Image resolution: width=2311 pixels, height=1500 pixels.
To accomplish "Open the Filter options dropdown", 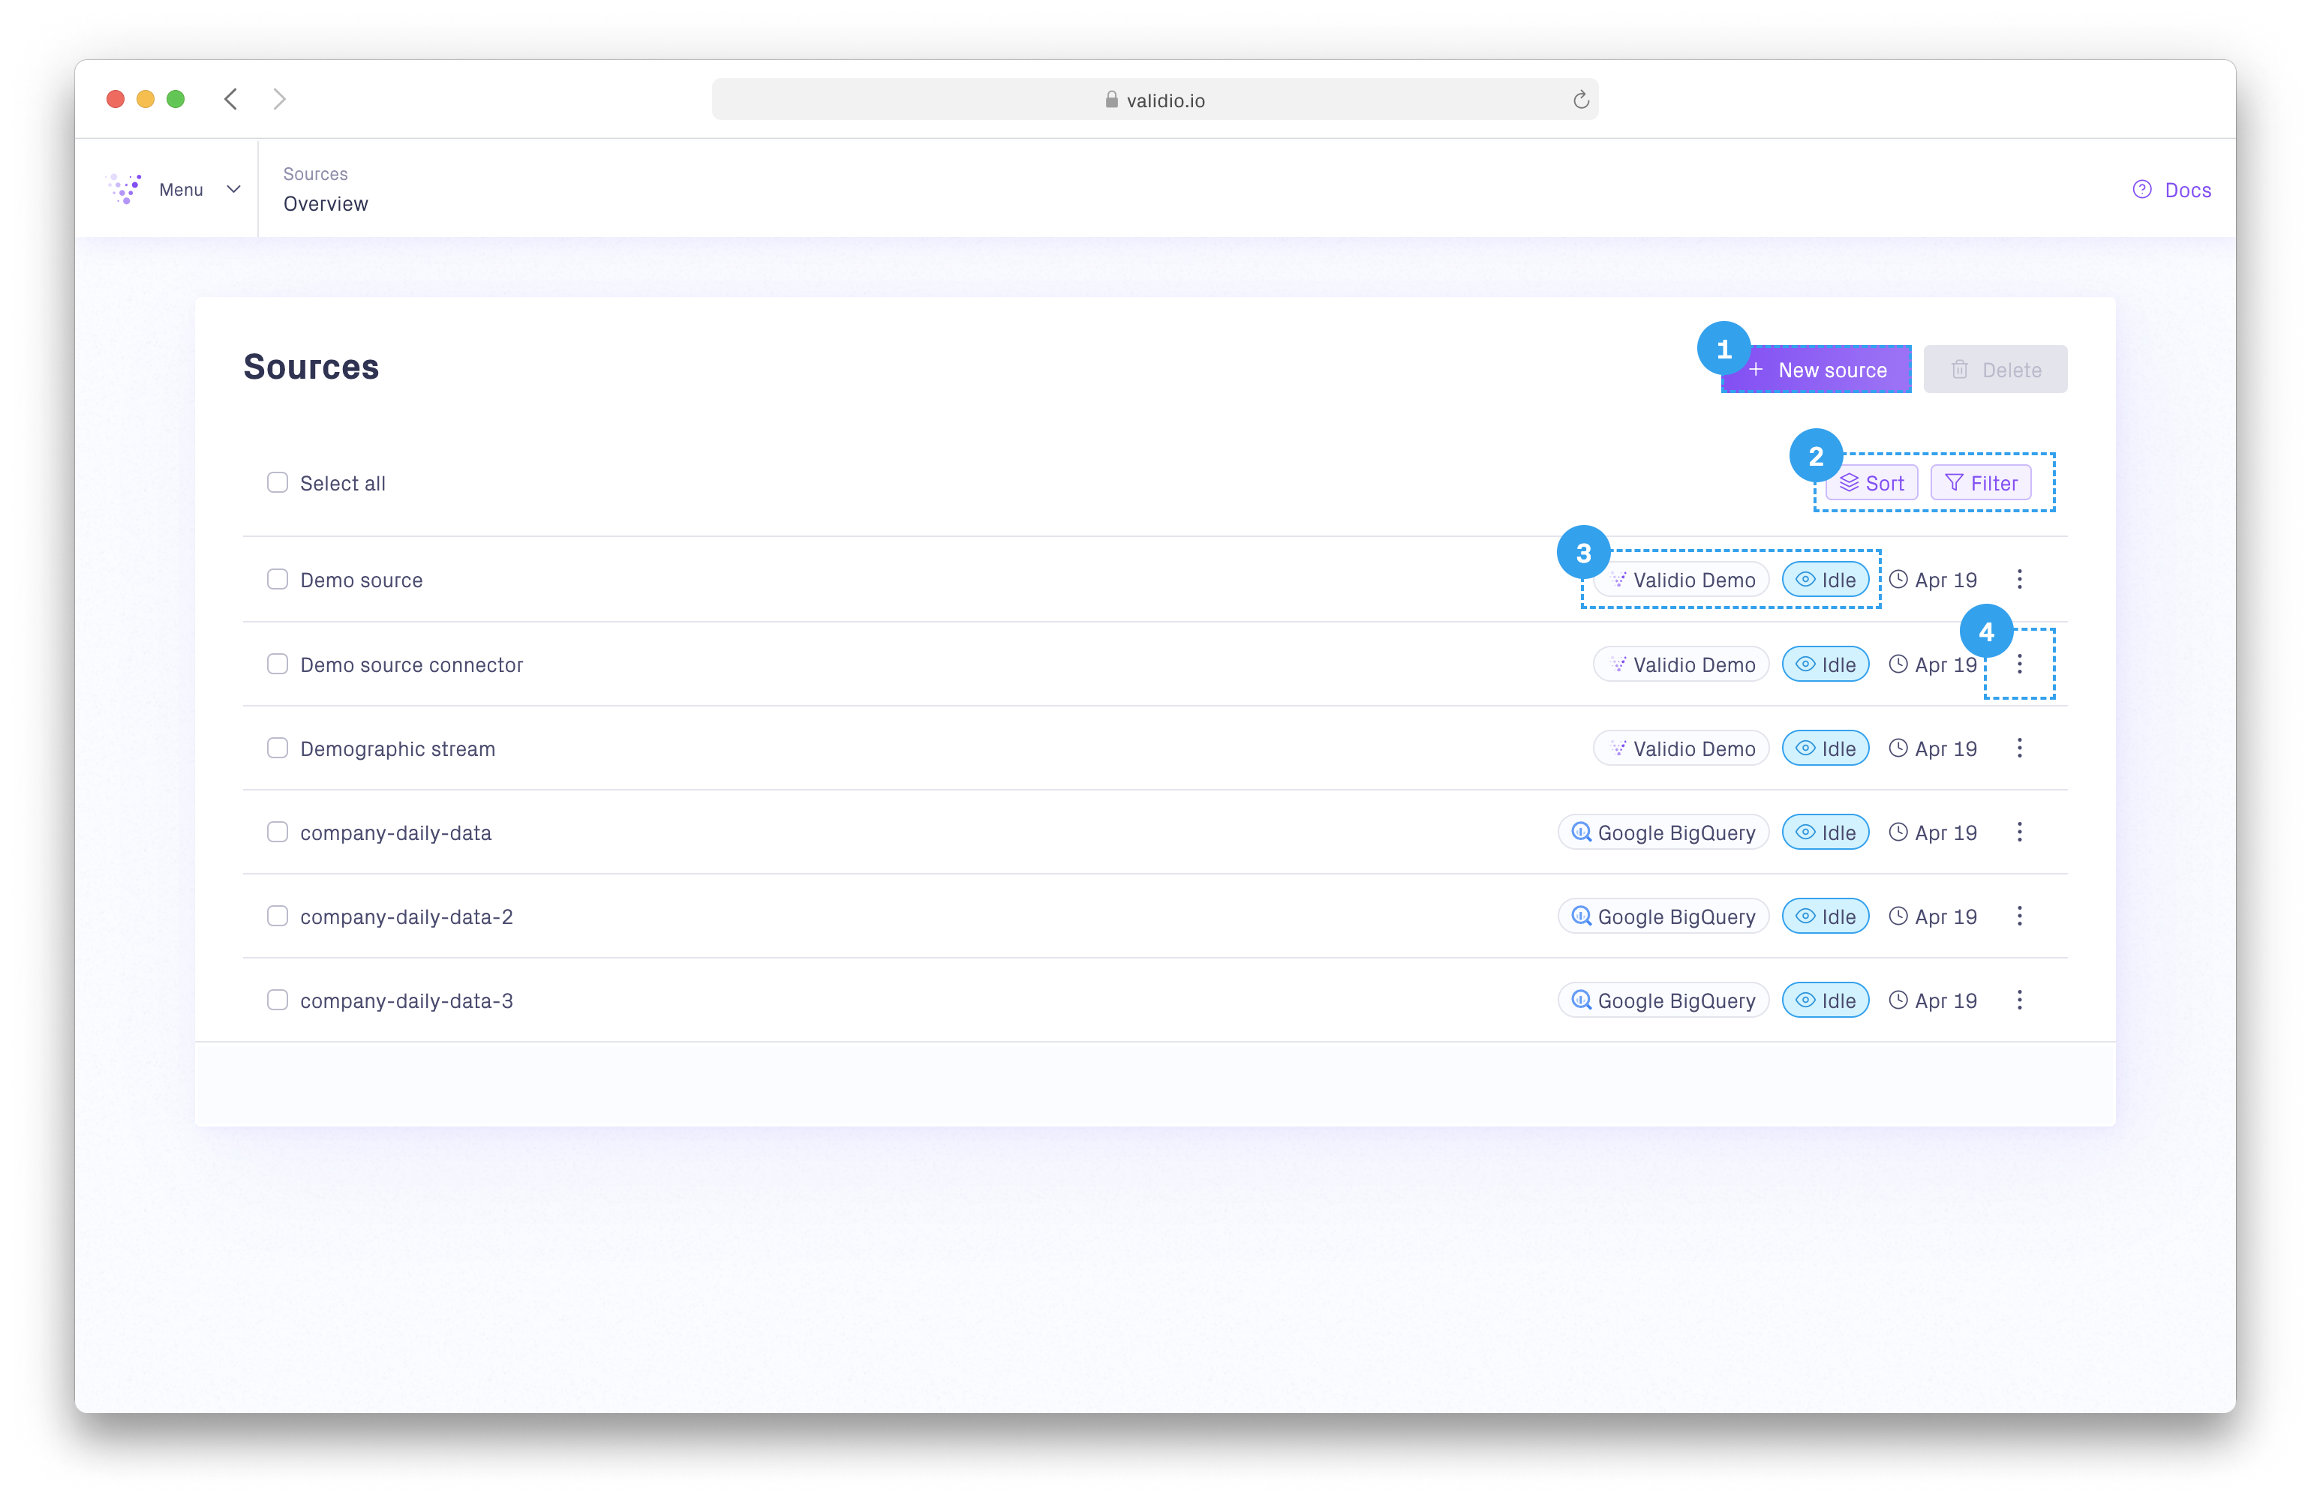I will [1981, 484].
